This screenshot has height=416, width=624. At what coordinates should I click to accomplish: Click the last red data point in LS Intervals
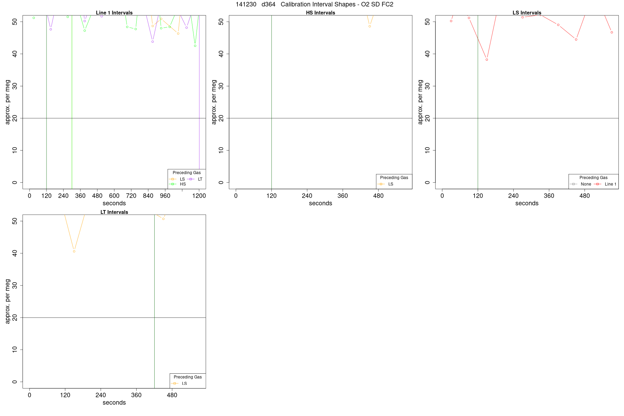point(612,32)
